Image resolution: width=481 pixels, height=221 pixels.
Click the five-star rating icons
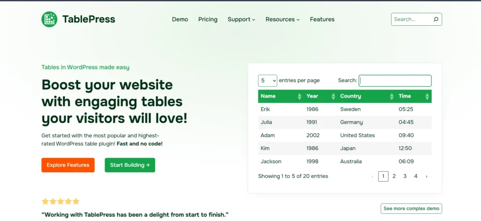61,201
